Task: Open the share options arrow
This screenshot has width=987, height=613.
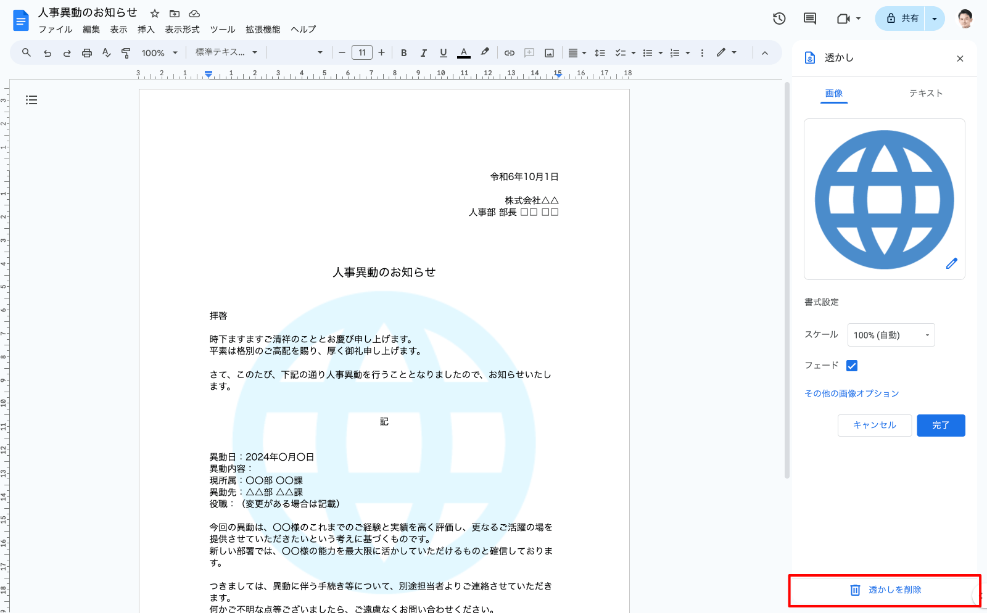Action: (x=935, y=19)
